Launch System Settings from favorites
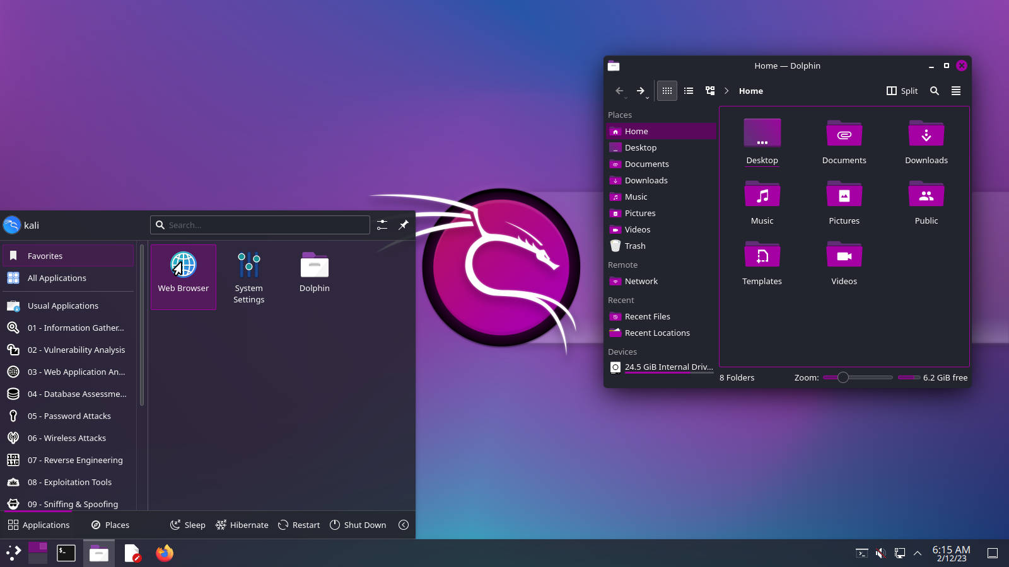Image resolution: width=1009 pixels, height=567 pixels. (248, 277)
